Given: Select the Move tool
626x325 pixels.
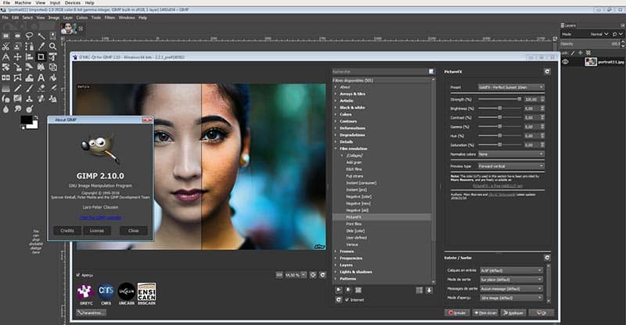Looking at the screenshot, I should tap(17, 56).
